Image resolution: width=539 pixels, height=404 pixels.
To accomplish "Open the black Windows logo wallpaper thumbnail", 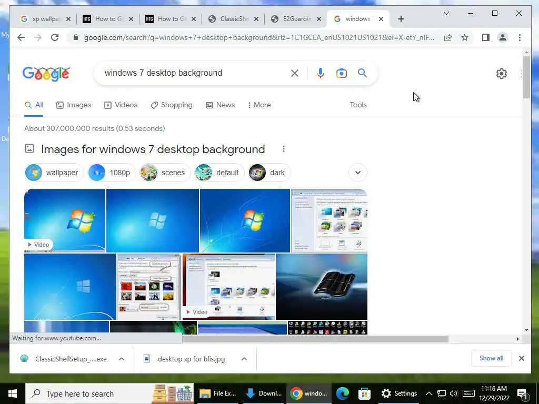I will pyautogui.click(x=322, y=287).
